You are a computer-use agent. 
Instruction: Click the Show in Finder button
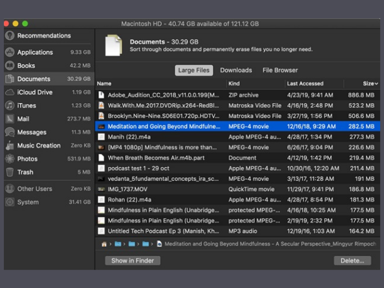[133, 261]
